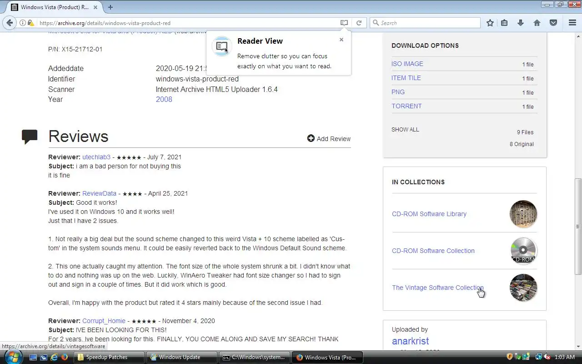Open reviewer utechlab3 profile
Screen dimensions: 582x364
pyautogui.click(x=96, y=157)
